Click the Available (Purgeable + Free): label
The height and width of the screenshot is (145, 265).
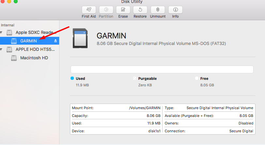[189, 116]
